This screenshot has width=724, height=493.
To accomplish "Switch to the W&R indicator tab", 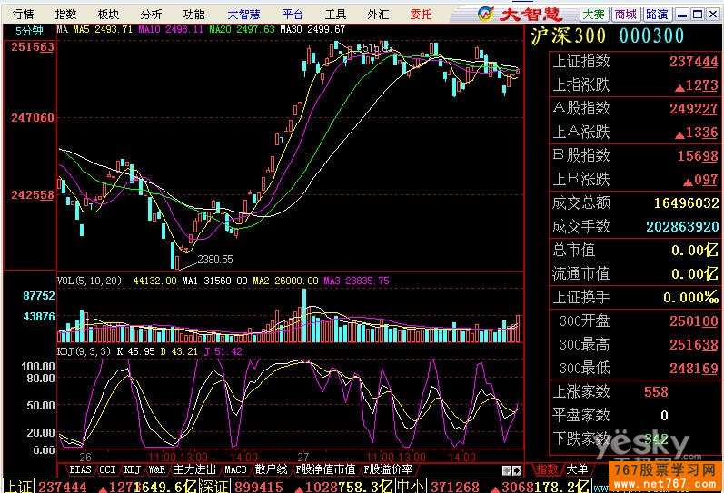I will (156, 469).
